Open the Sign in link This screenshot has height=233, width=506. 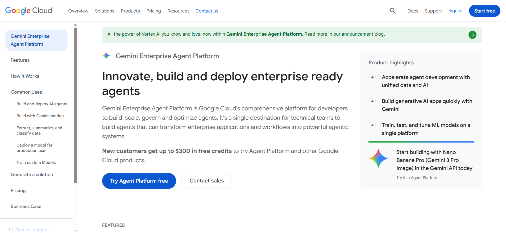455,11
